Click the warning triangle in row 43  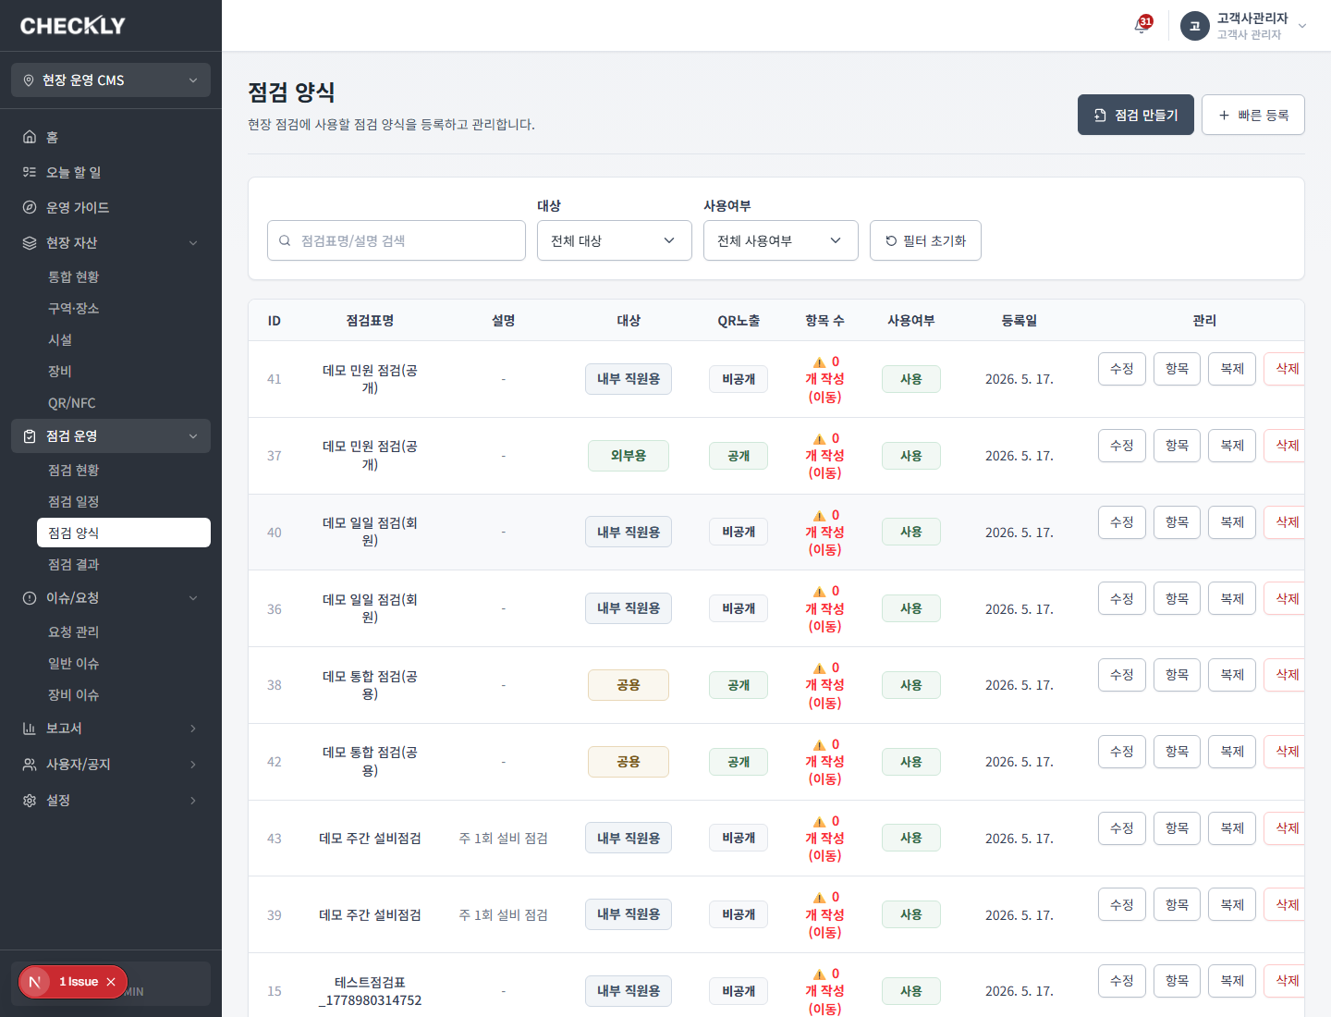[819, 822]
